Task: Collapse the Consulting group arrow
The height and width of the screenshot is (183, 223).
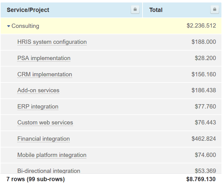Action: click(x=9, y=26)
